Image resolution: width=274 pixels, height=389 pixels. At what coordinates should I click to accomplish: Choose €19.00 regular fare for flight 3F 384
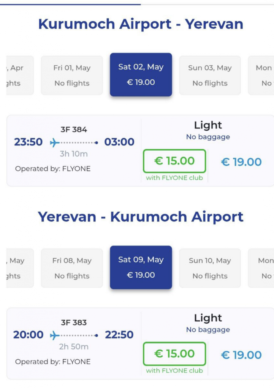coord(241,162)
